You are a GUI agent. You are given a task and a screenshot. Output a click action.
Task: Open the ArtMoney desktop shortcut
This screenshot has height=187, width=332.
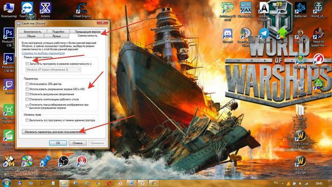coord(228,12)
